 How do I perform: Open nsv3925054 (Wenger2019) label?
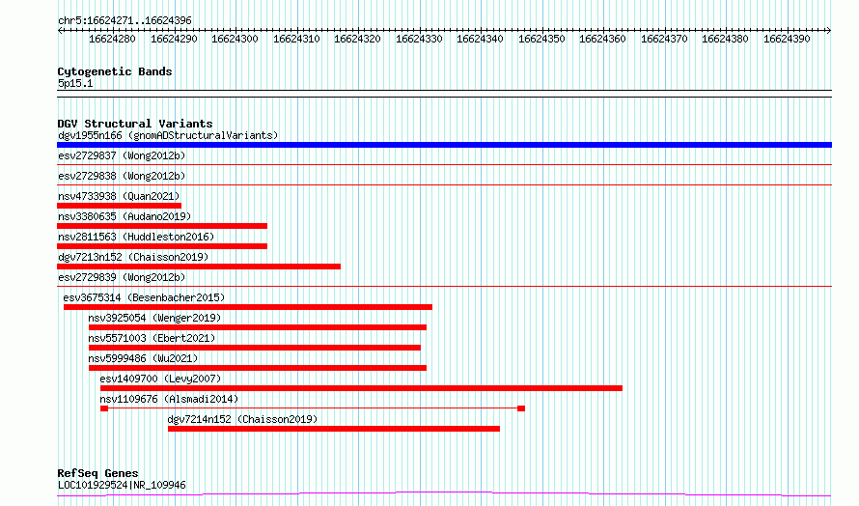coord(154,318)
